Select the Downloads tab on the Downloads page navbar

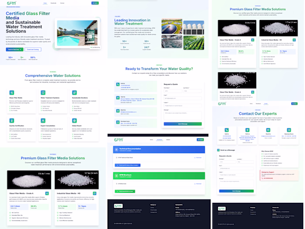(x=159, y=140)
